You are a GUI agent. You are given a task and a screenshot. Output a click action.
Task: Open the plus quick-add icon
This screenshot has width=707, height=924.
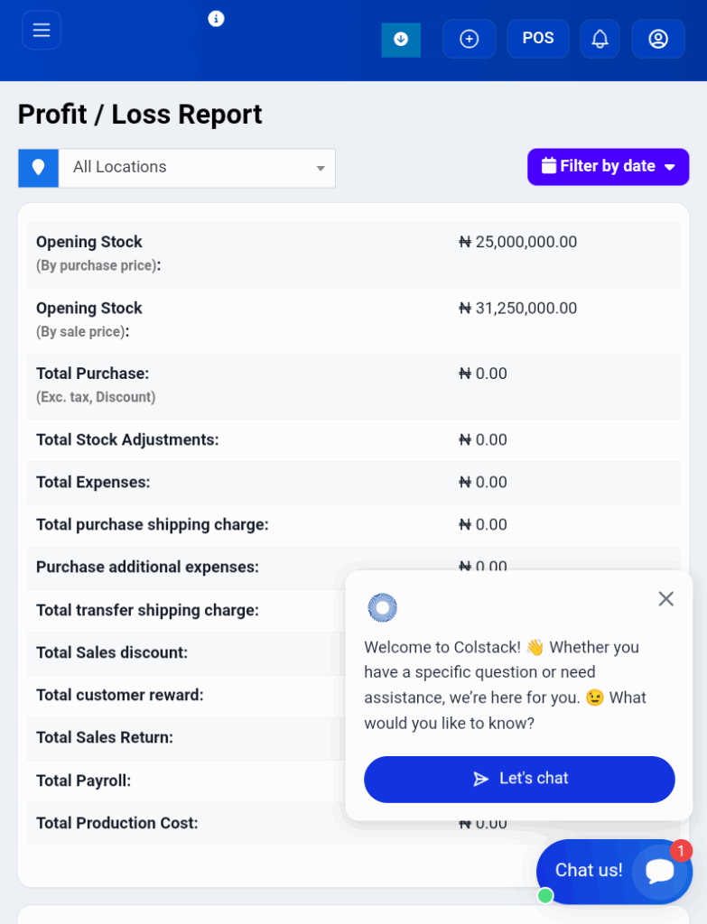coord(469,39)
